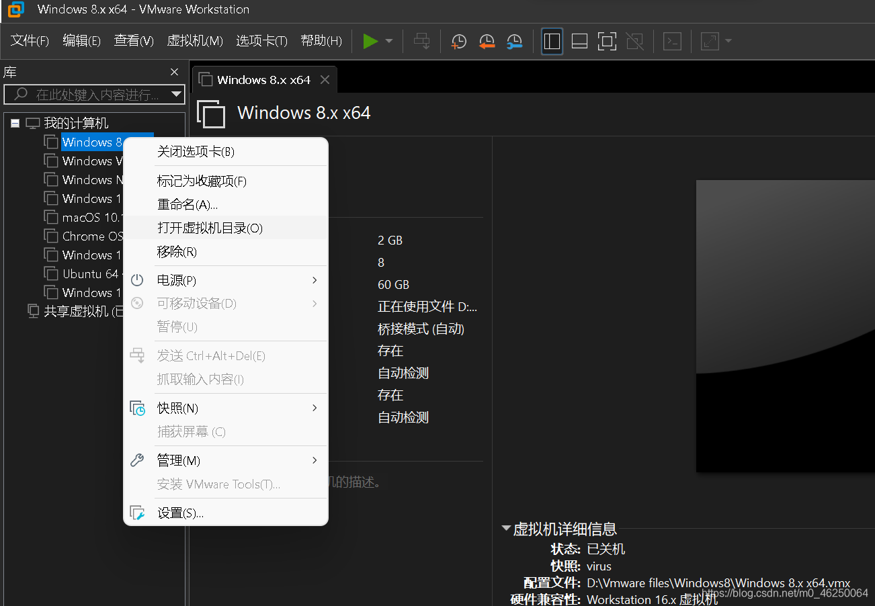Click the take snapshot clock icon in toolbar
The width and height of the screenshot is (875, 606).
point(458,41)
